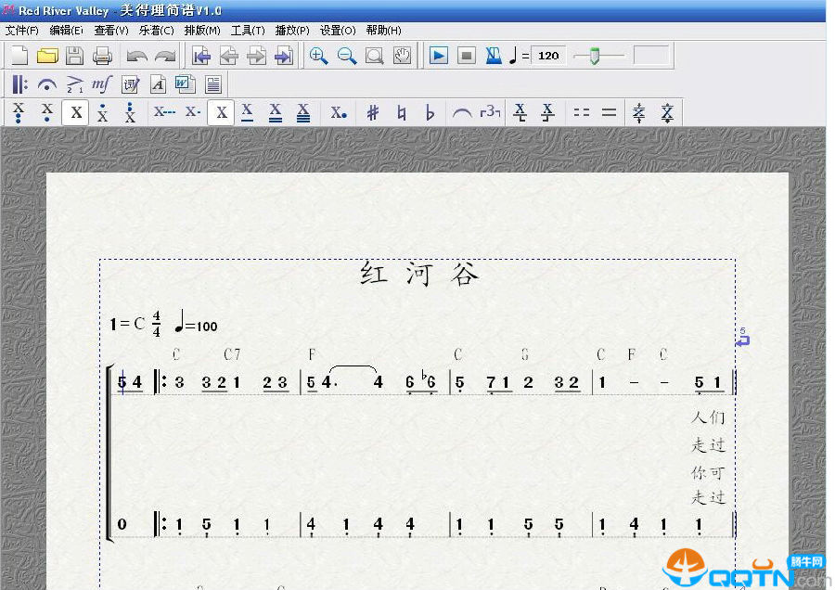
Task: Insert a sharp accidental
Action: [x=373, y=113]
